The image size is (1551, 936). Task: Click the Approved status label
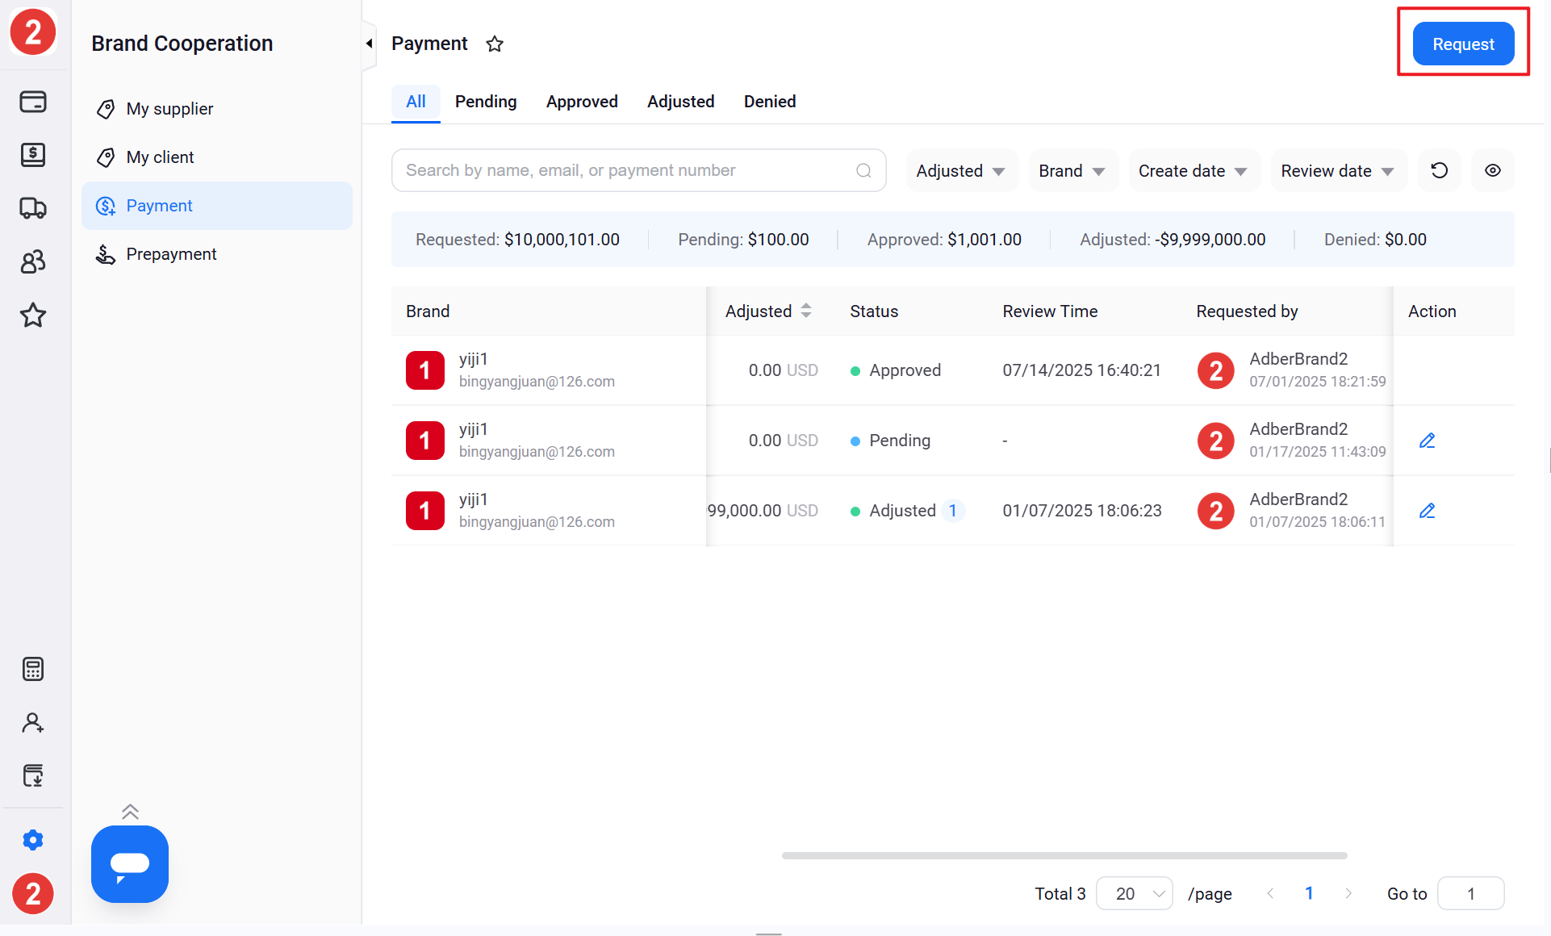[x=905, y=370]
